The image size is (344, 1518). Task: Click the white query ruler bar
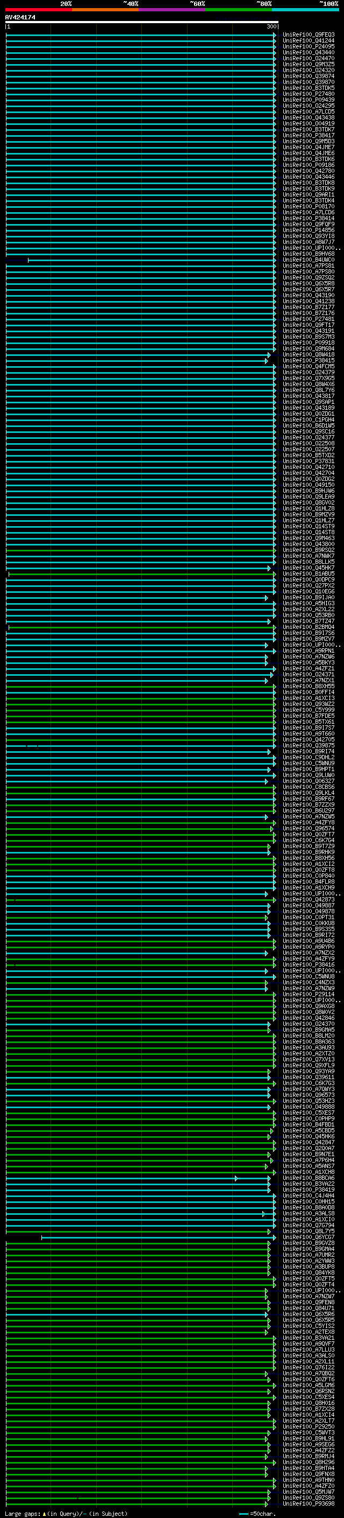142,22
